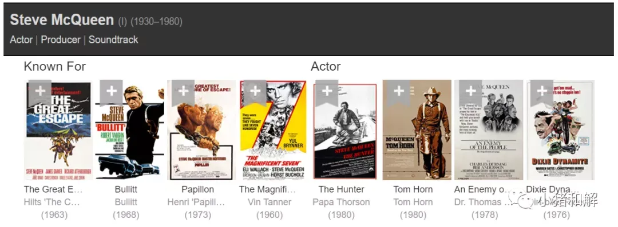Add An Enemy of the People to watchlist
The width and height of the screenshot is (618, 227).
(470, 93)
